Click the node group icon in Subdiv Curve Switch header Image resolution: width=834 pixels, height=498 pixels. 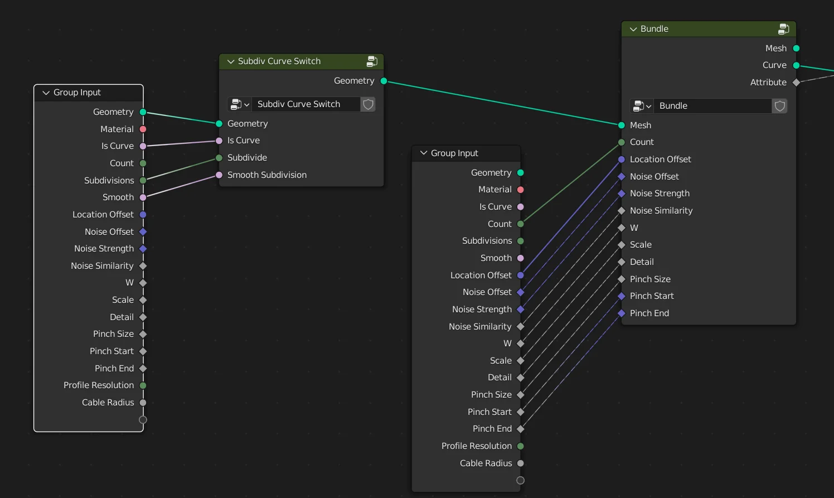(372, 61)
